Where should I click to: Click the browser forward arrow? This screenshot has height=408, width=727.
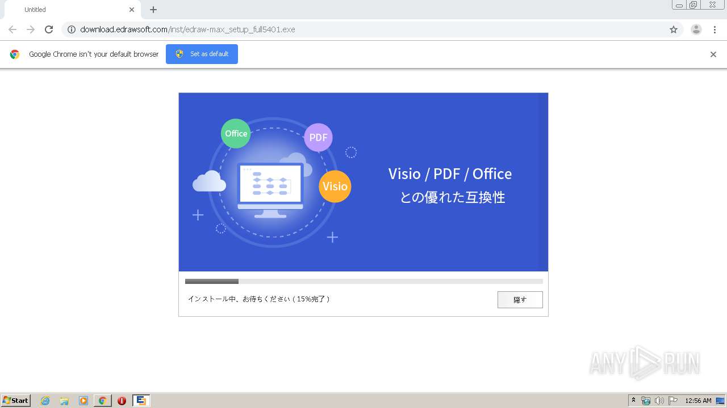click(x=31, y=29)
